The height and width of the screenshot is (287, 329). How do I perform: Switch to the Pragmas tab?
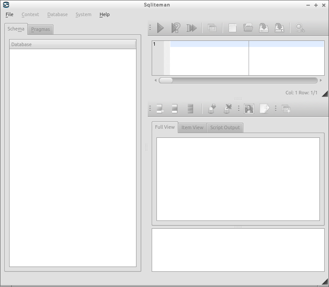tap(40, 30)
